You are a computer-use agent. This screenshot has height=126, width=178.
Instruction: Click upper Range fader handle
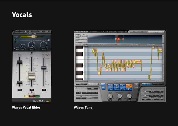pos(20,62)
